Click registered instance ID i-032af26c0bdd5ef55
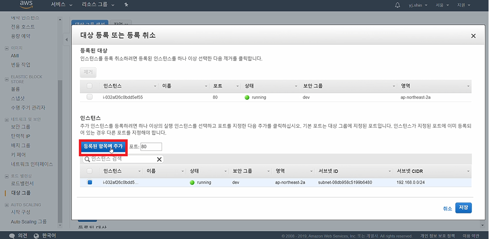Image resolution: width=489 pixels, height=239 pixels. tap(123, 97)
